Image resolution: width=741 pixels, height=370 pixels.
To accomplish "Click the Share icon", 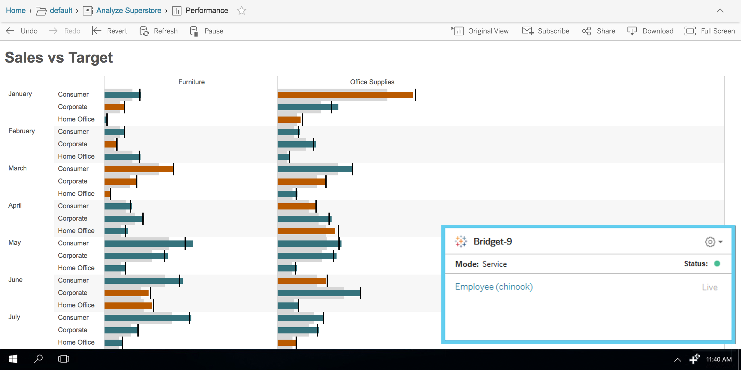I will pos(586,31).
